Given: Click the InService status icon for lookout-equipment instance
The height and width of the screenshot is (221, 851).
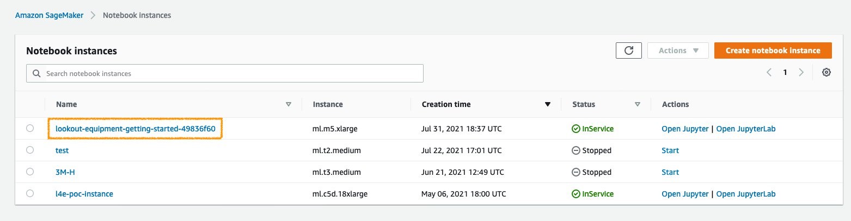Looking at the screenshot, I should [576, 129].
